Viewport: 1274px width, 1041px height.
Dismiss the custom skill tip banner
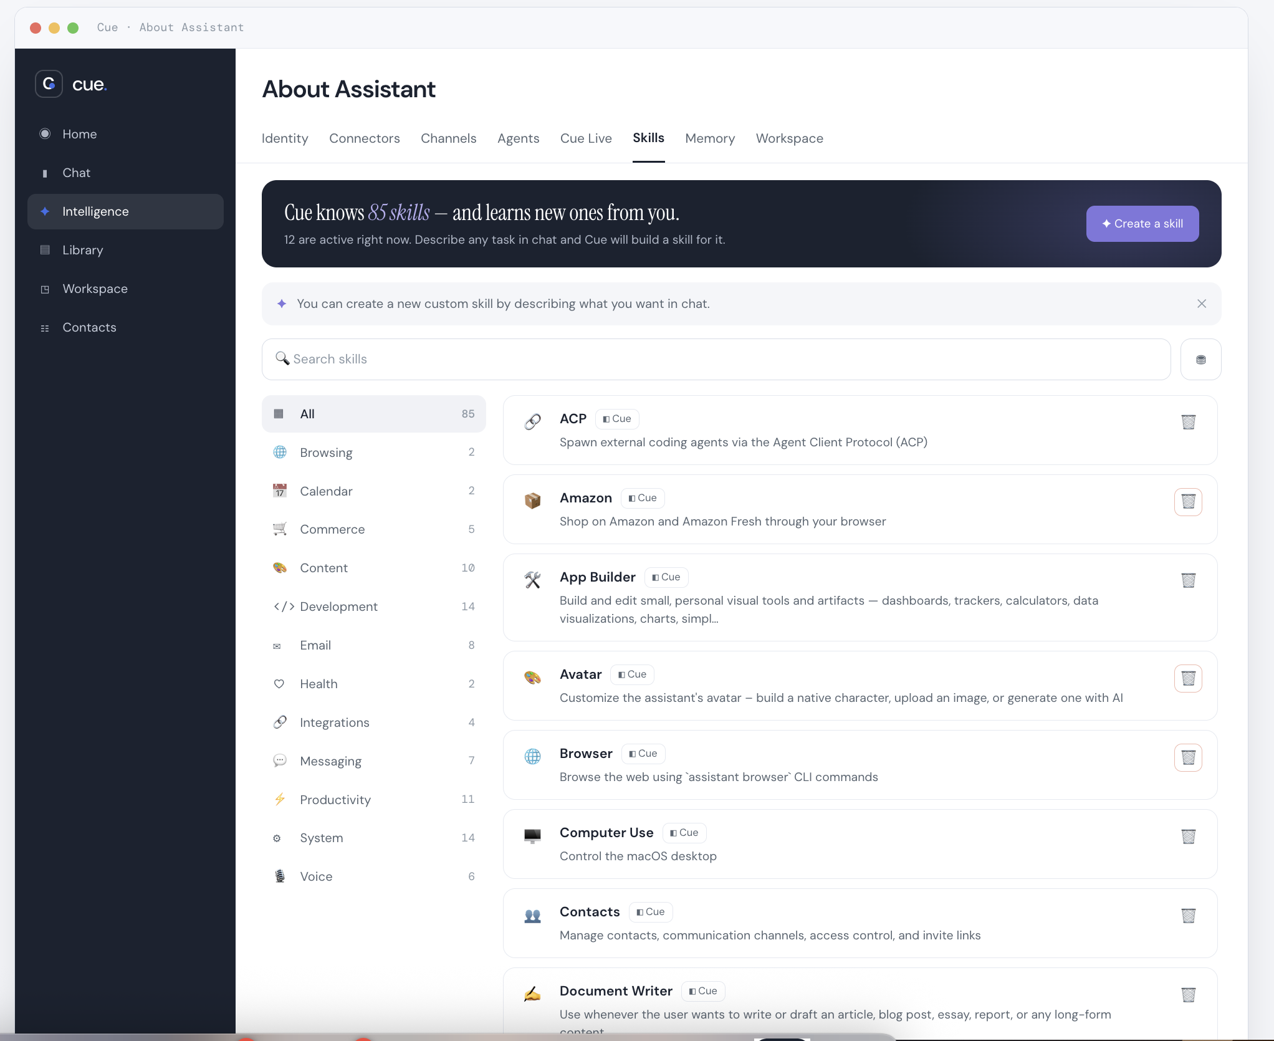point(1201,304)
